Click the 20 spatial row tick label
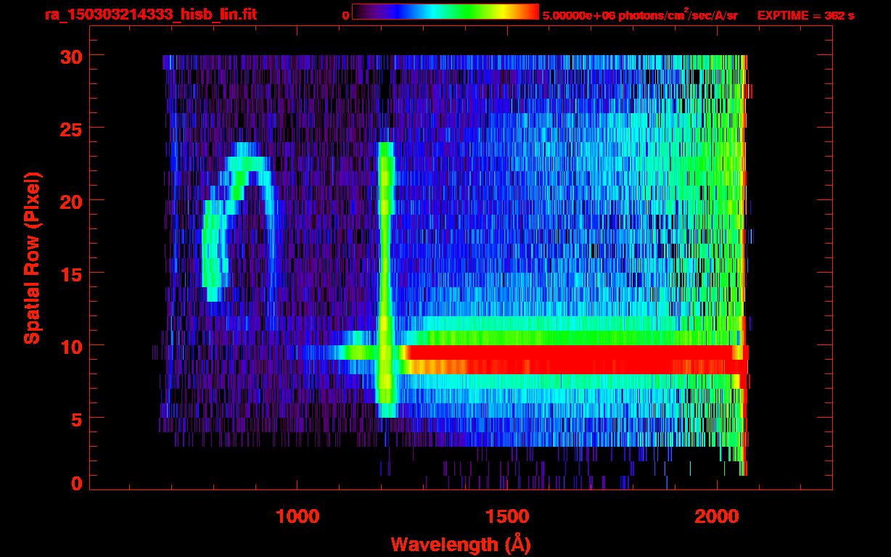The image size is (891, 557). 71,201
